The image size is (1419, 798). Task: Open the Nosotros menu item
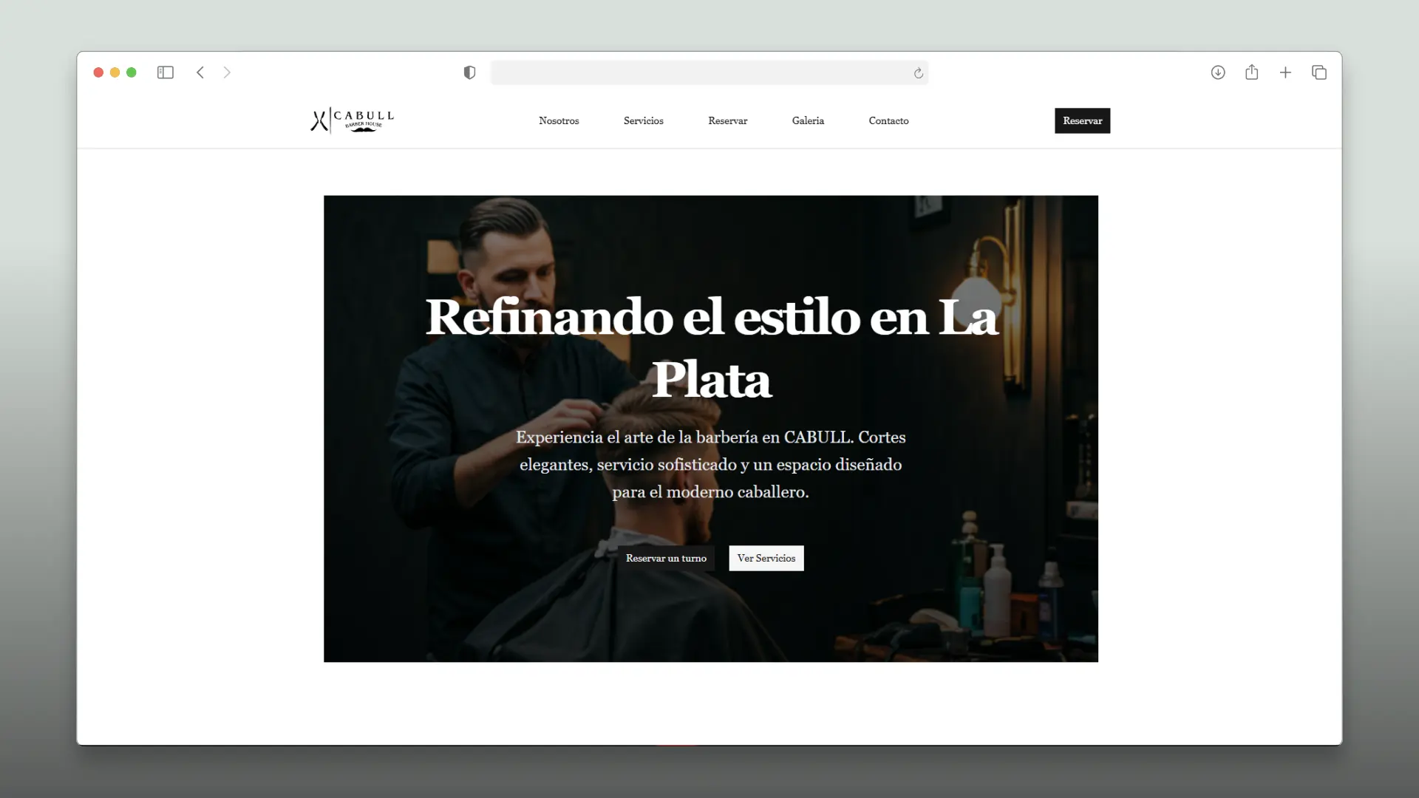[x=559, y=120]
